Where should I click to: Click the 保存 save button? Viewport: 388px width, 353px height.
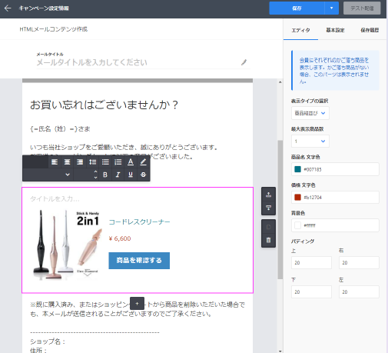[297, 8]
